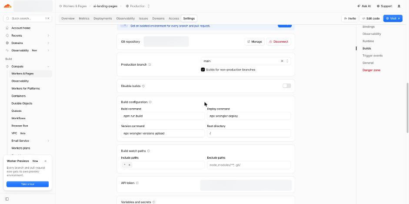409x204 pixels.
Task: Expand the Observability sidebar submenu
Action: (48, 50)
